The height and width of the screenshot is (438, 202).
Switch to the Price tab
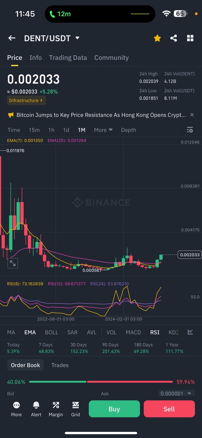(15, 58)
